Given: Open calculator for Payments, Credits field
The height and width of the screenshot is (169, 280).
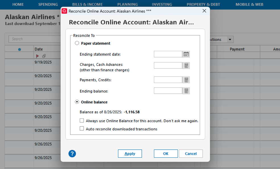Looking at the screenshot, I should (x=186, y=80).
